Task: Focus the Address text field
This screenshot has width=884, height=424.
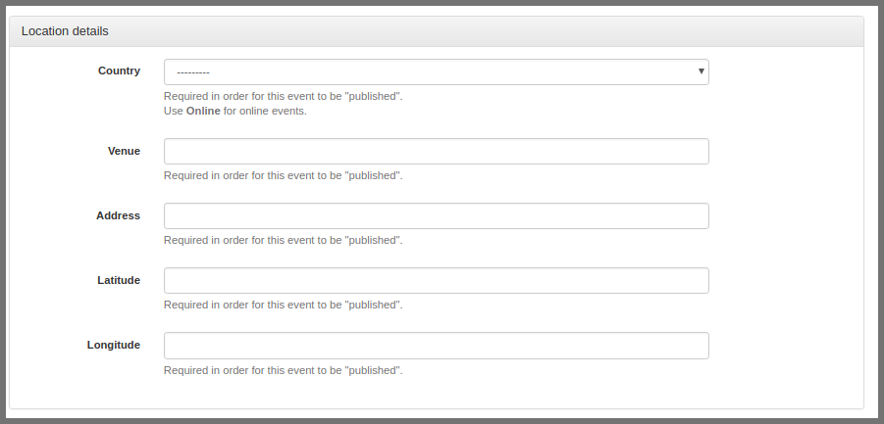Action: 436,216
